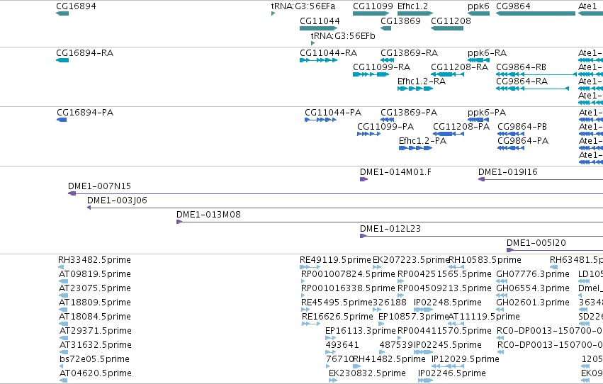Click the tRNA:G3:56EFb gene arrow
The height and width of the screenshot is (384, 603).
pos(313,43)
